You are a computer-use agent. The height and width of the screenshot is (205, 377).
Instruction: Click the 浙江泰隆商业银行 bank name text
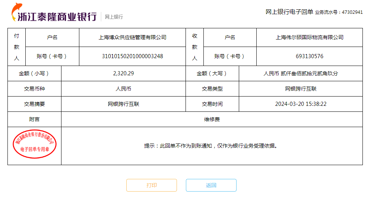(x=60, y=17)
